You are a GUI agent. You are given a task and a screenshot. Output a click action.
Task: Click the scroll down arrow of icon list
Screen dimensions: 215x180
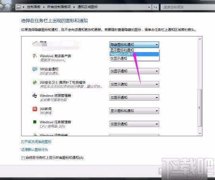[x=200, y=133]
